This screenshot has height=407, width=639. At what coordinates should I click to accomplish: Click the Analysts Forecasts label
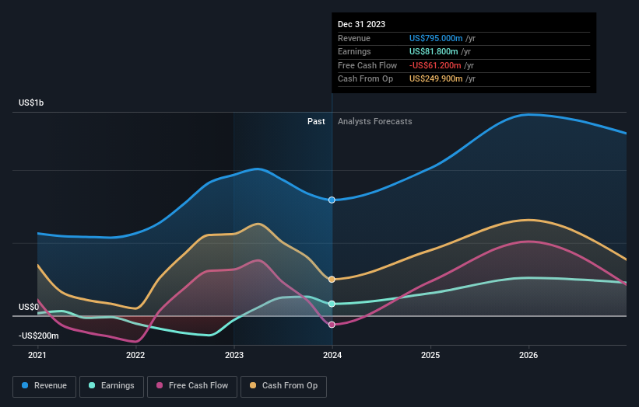click(x=375, y=121)
